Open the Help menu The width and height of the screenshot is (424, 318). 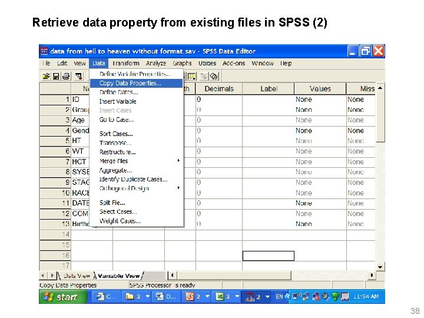[x=286, y=63]
